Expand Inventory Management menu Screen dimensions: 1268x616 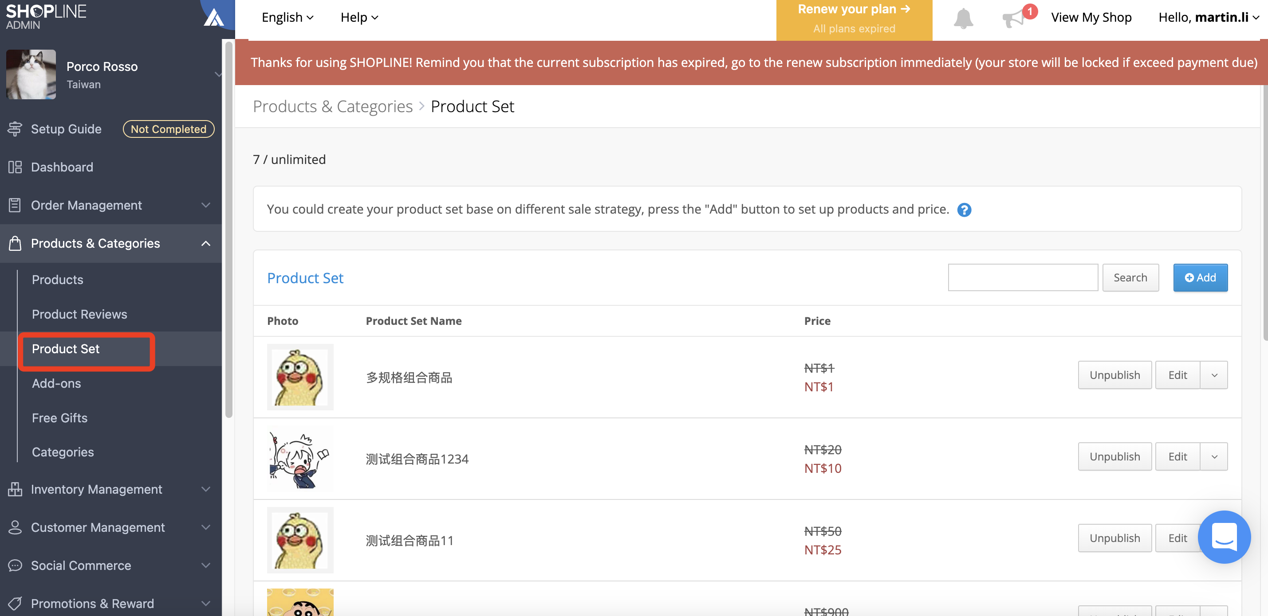[206, 489]
